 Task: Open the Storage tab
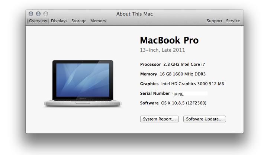79,21
